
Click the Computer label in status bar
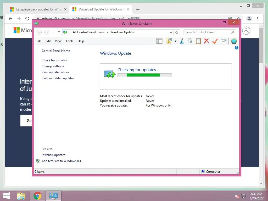tap(213, 172)
